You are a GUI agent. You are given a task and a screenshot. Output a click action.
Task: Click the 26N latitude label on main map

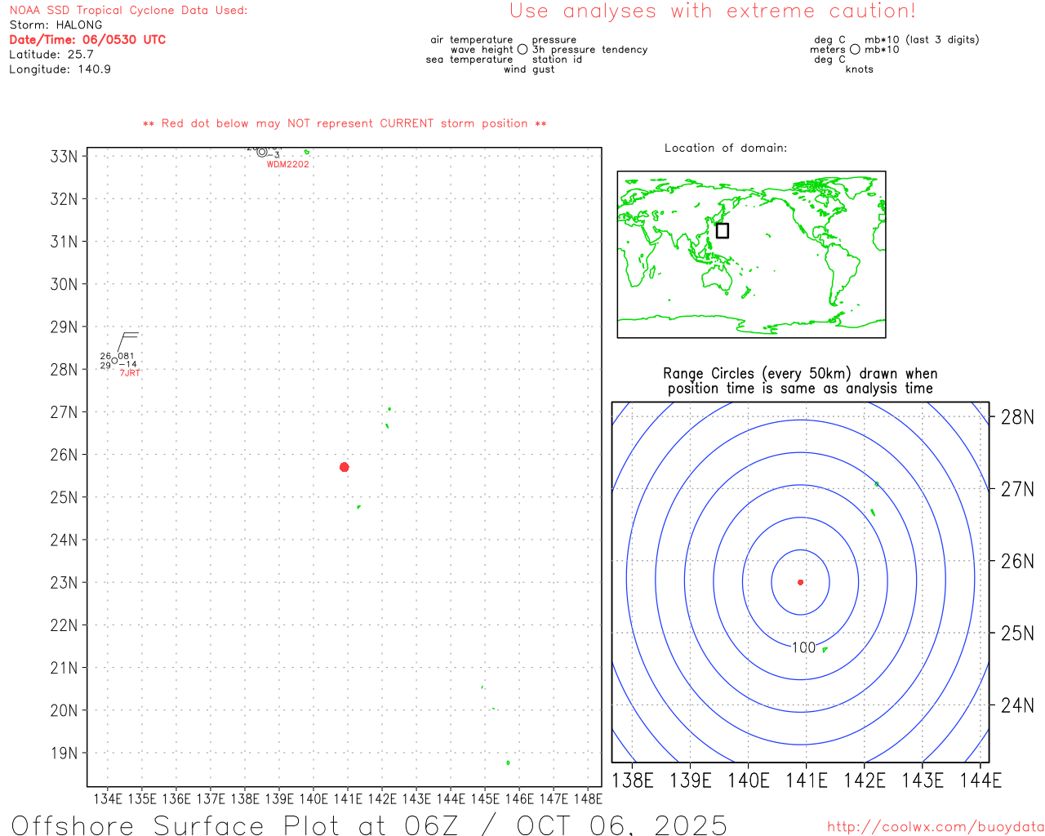[64, 455]
